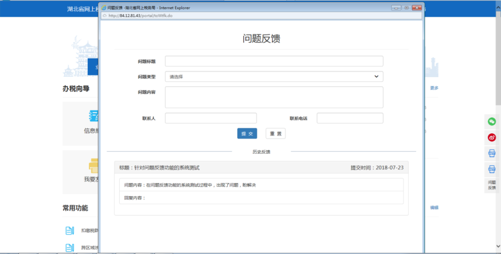
Task: Click the 更多 link on the right
Action: pos(434,88)
